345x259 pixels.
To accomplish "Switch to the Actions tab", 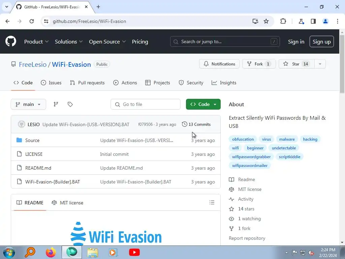I will pos(125,83).
